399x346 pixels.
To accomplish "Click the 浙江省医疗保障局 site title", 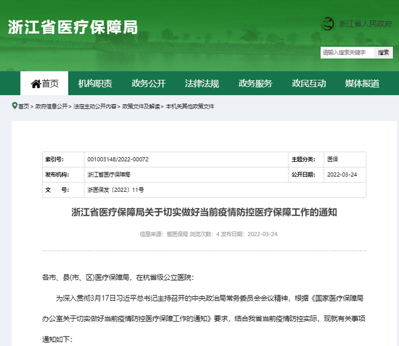I will pyautogui.click(x=73, y=27).
